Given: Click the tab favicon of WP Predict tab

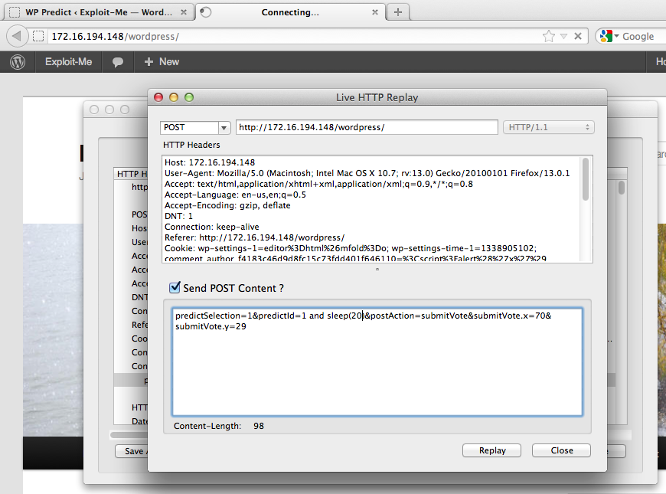Looking at the screenshot, I should [x=15, y=12].
